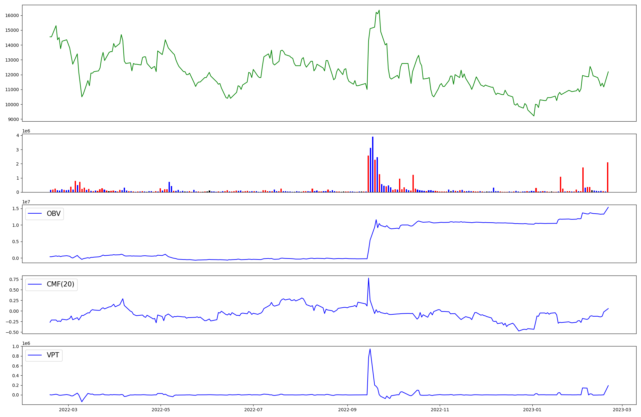Viewport: 641px width, 417px height.
Task: Click the 9000 price axis label
Action: pyautogui.click(x=13, y=119)
